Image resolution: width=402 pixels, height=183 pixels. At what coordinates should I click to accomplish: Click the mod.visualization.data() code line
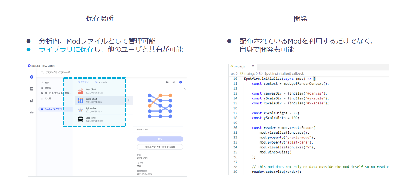[x=284, y=132]
